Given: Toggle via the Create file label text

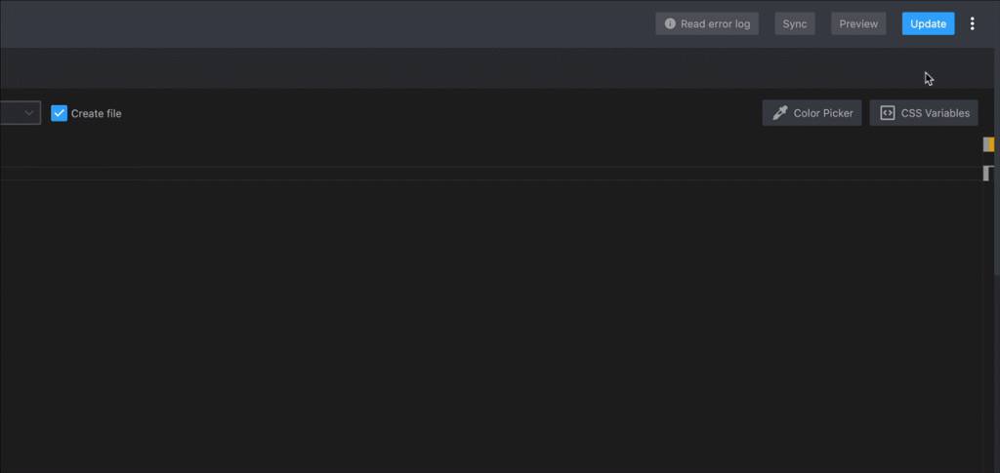Looking at the screenshot, I should [x=97, y=113].
